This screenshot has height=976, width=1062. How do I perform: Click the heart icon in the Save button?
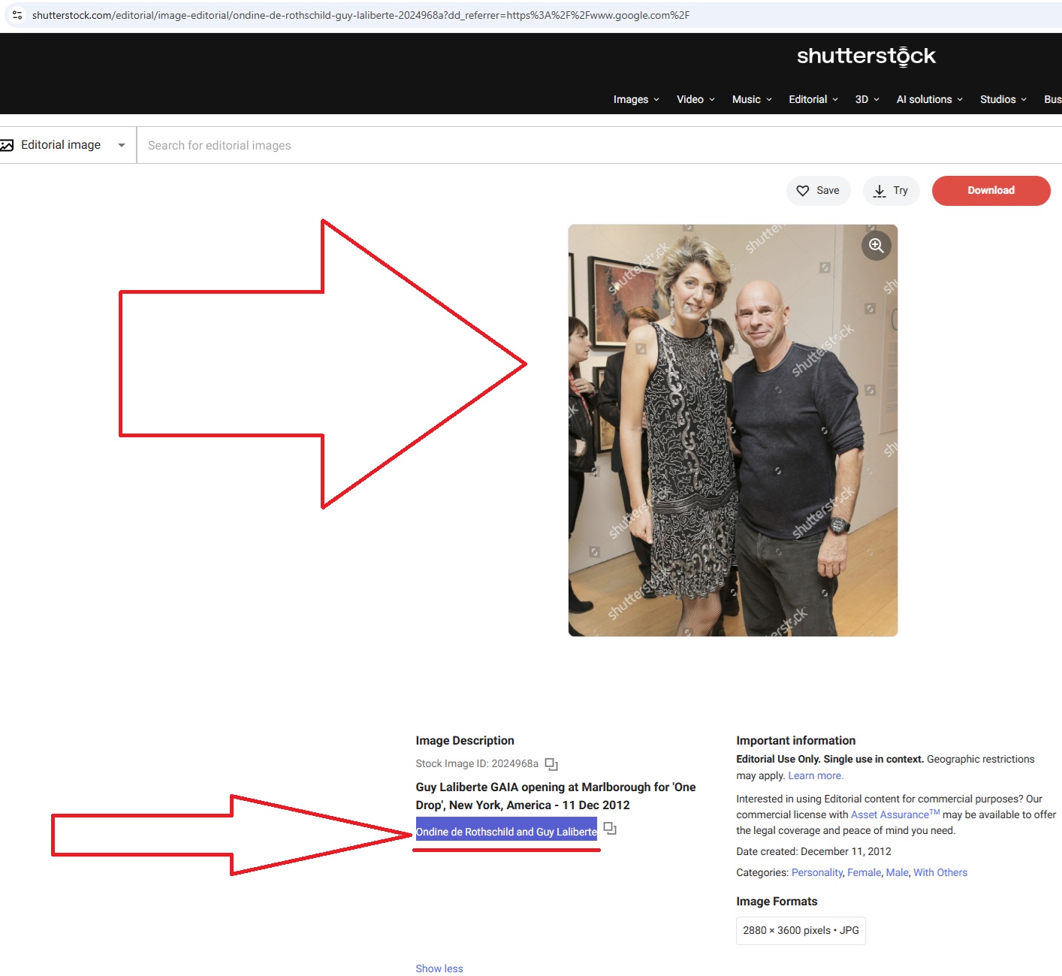pyautogui.click(x=803, y=191)
